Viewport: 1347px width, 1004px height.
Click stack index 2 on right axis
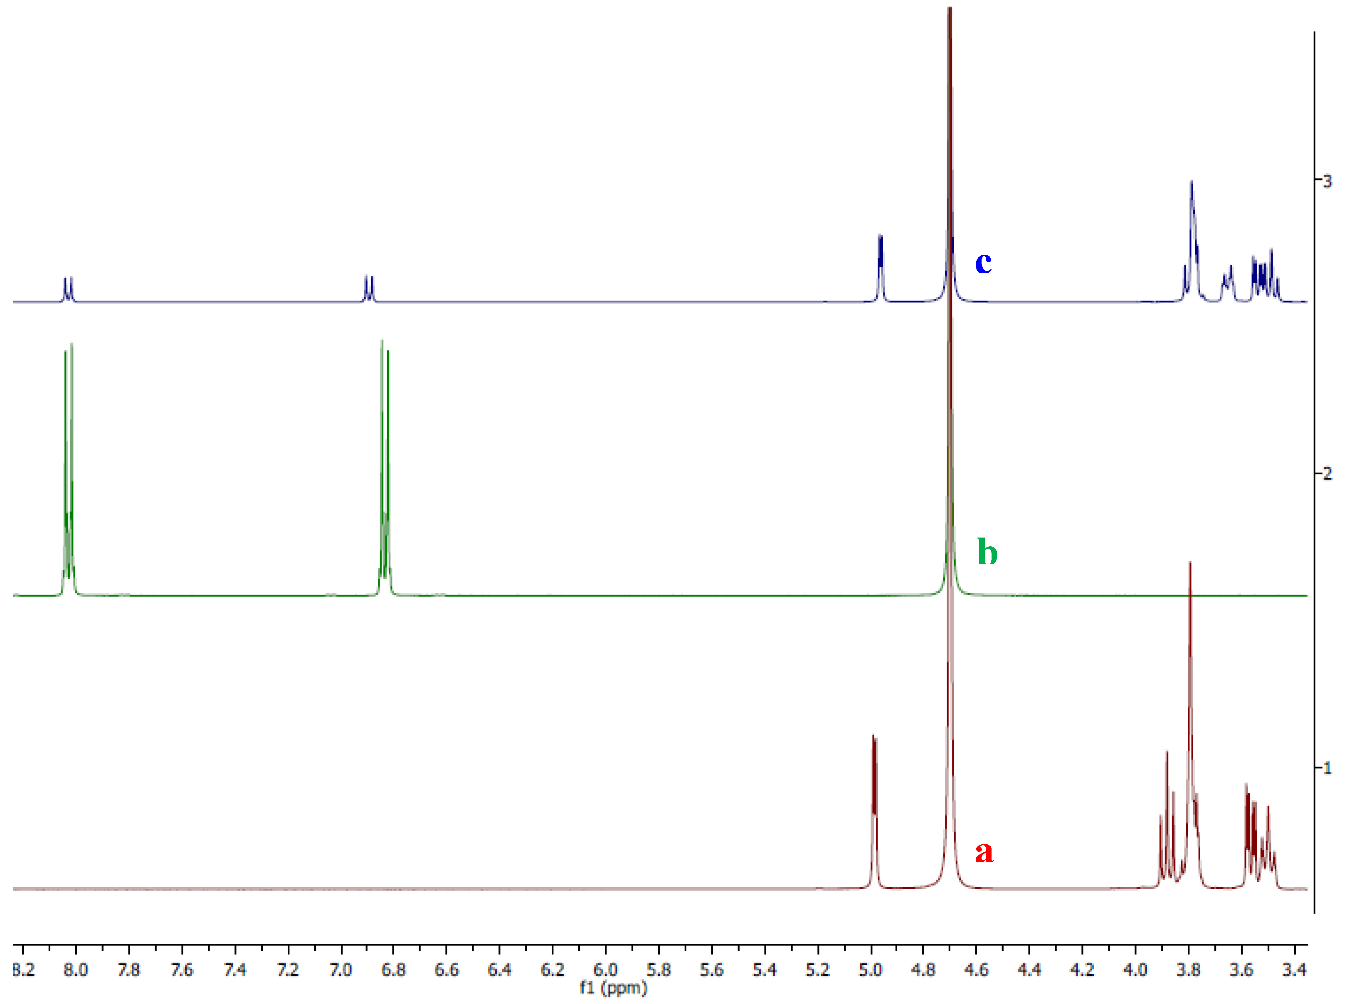point(1327,474)
